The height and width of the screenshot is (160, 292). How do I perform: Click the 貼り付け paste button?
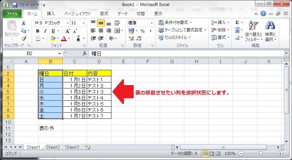point(12,30)
